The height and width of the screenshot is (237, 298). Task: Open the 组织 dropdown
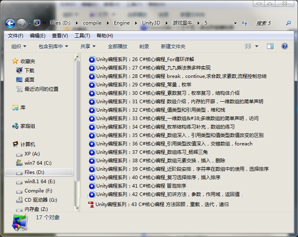click(19, 47)
